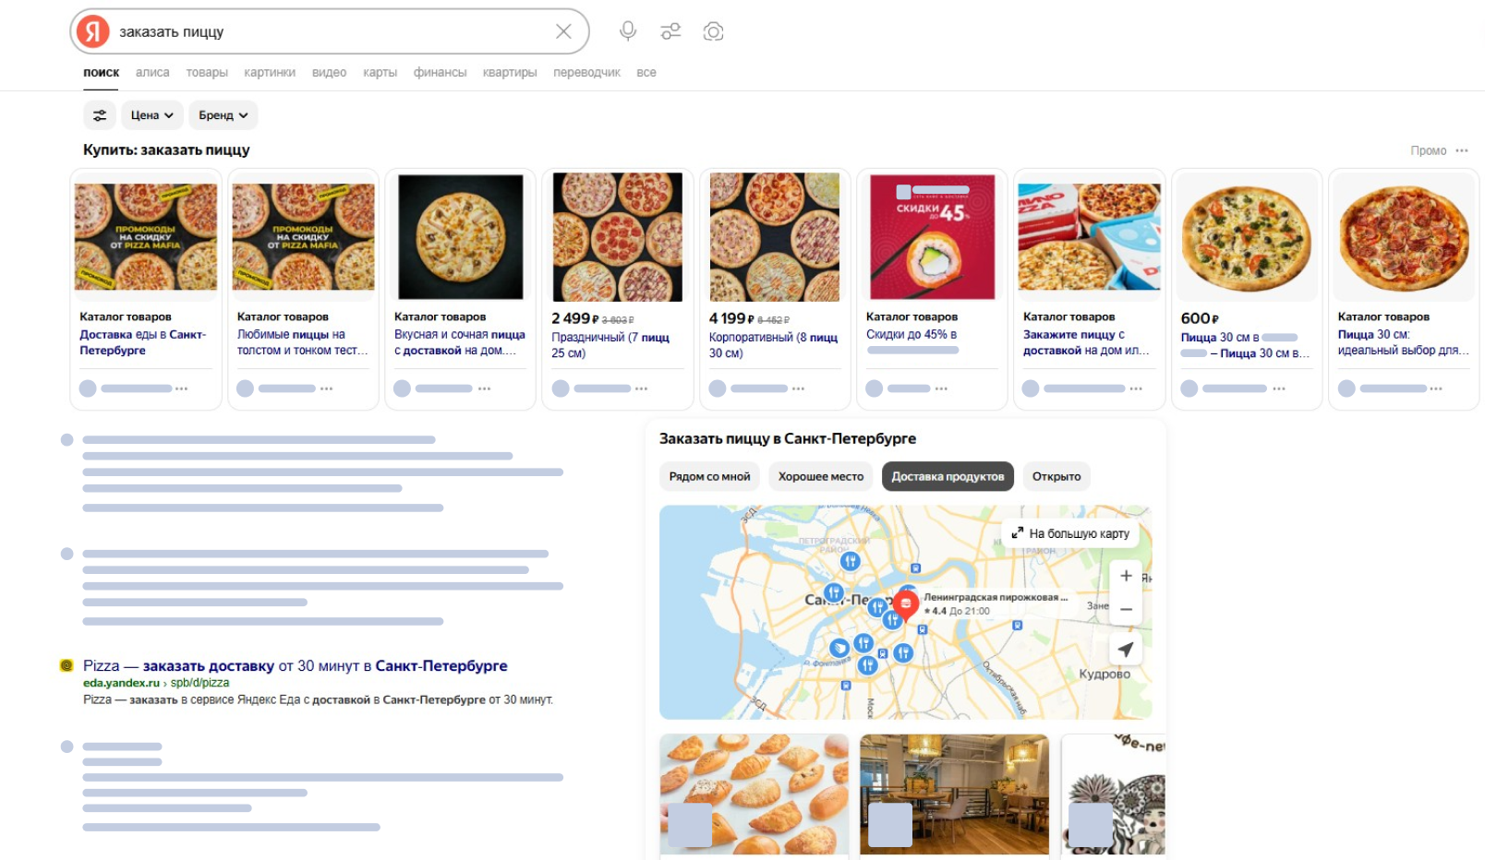1485x860 pixels.
Task: Start voice search with the microphone icon
Action: 628,31
